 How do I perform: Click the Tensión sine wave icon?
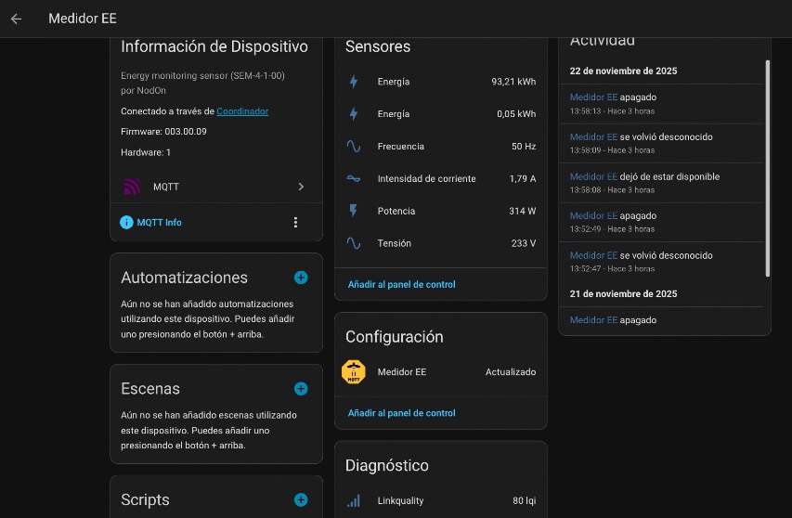354,243
